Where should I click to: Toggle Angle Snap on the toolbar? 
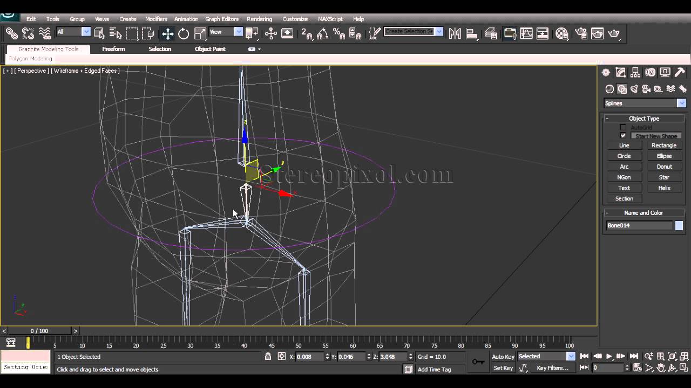coord(323,33)
